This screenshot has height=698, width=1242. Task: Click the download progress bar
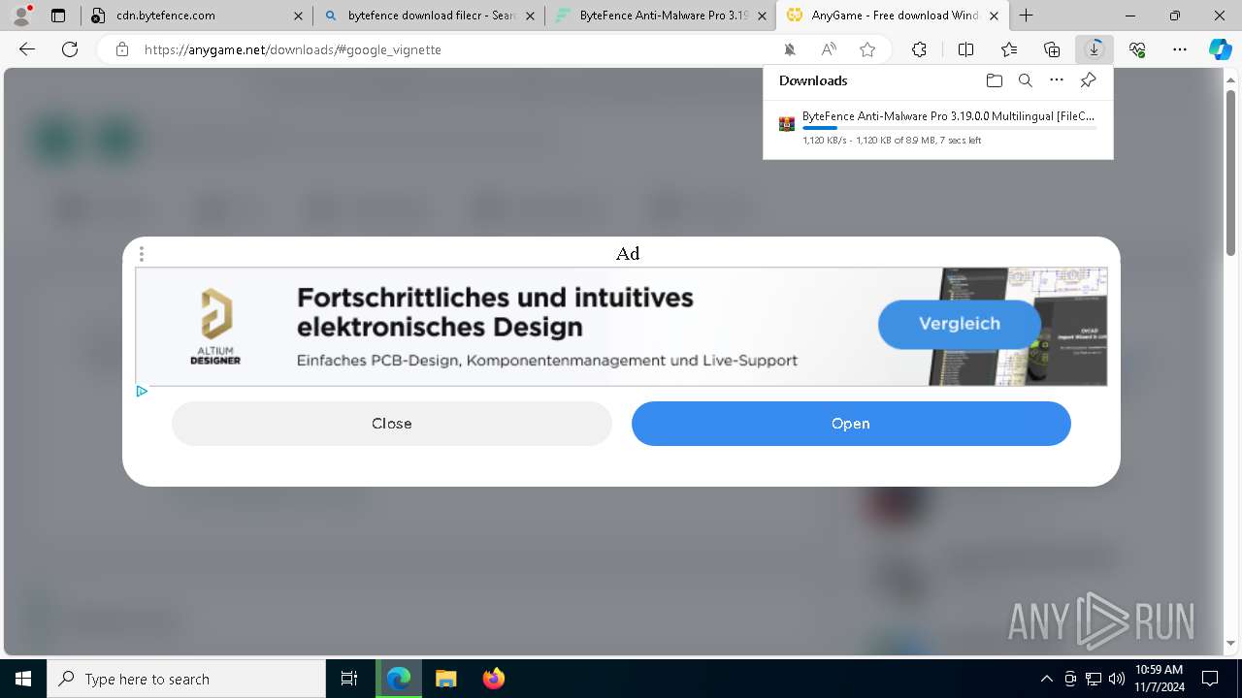(x=950, y=128)
